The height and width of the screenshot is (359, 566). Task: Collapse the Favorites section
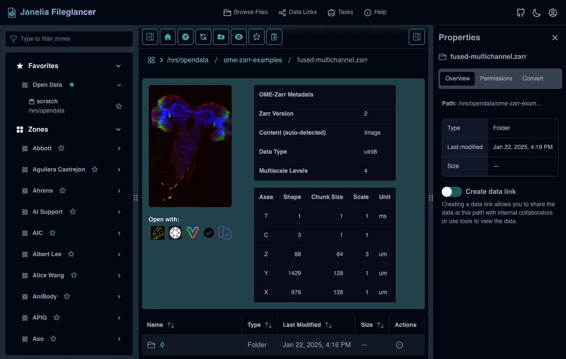click(x=118, y=66)
